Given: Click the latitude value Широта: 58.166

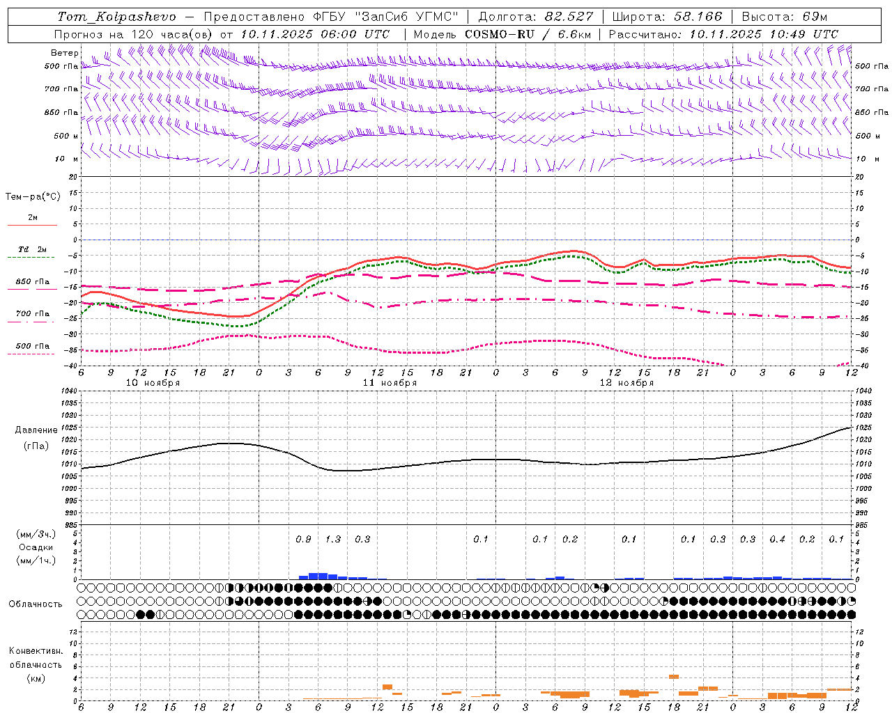Looking at the screenshot, I should click(668, 17).
